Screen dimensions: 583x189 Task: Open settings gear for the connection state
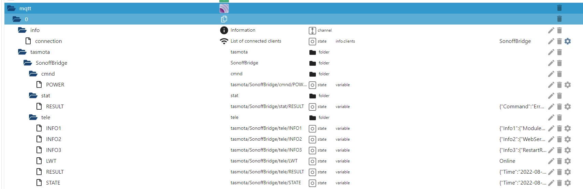click(568, 41)
